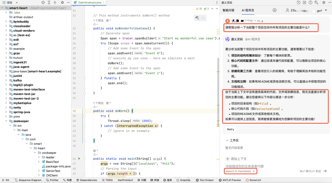Collapse the 工作区 section
This screenshot has height=183, width=332.
(x=227, y=140)
